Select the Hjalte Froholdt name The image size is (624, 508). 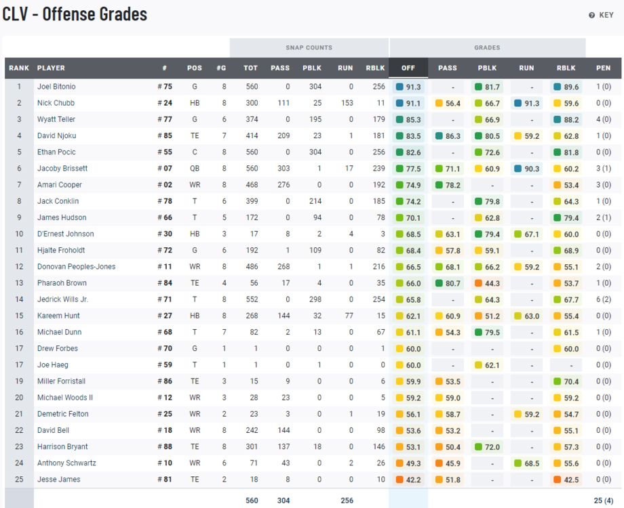coord(61,250)
